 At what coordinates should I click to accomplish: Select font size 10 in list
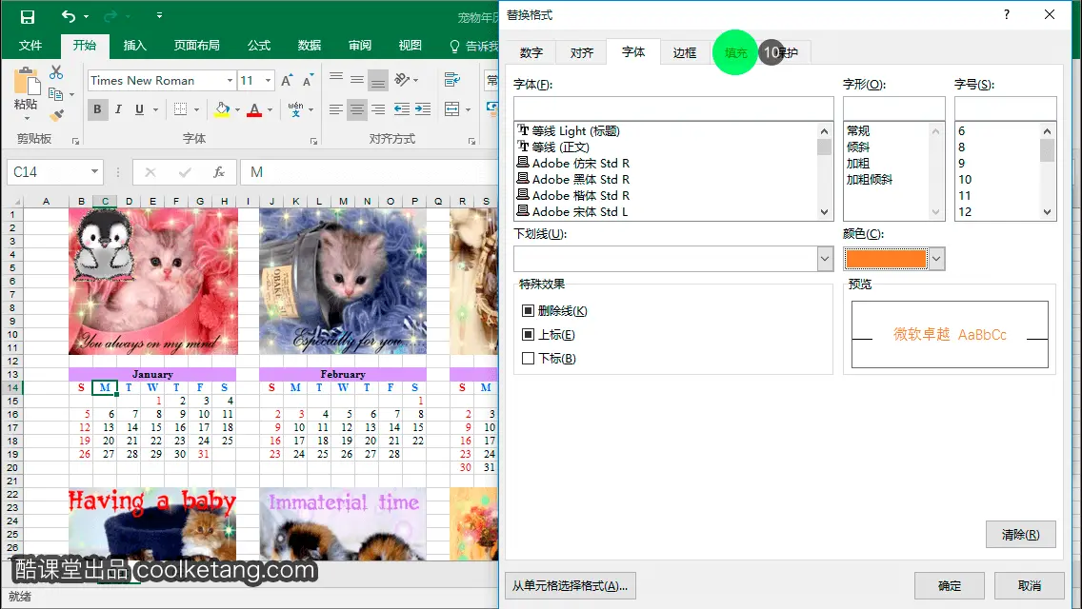(965, 179)
